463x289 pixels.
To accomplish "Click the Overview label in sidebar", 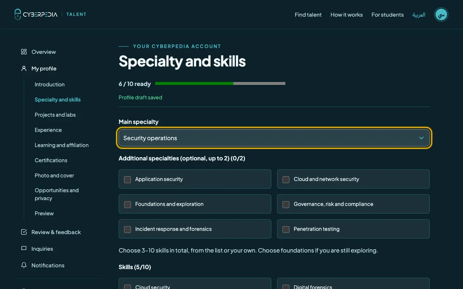I will pos(44,52).
